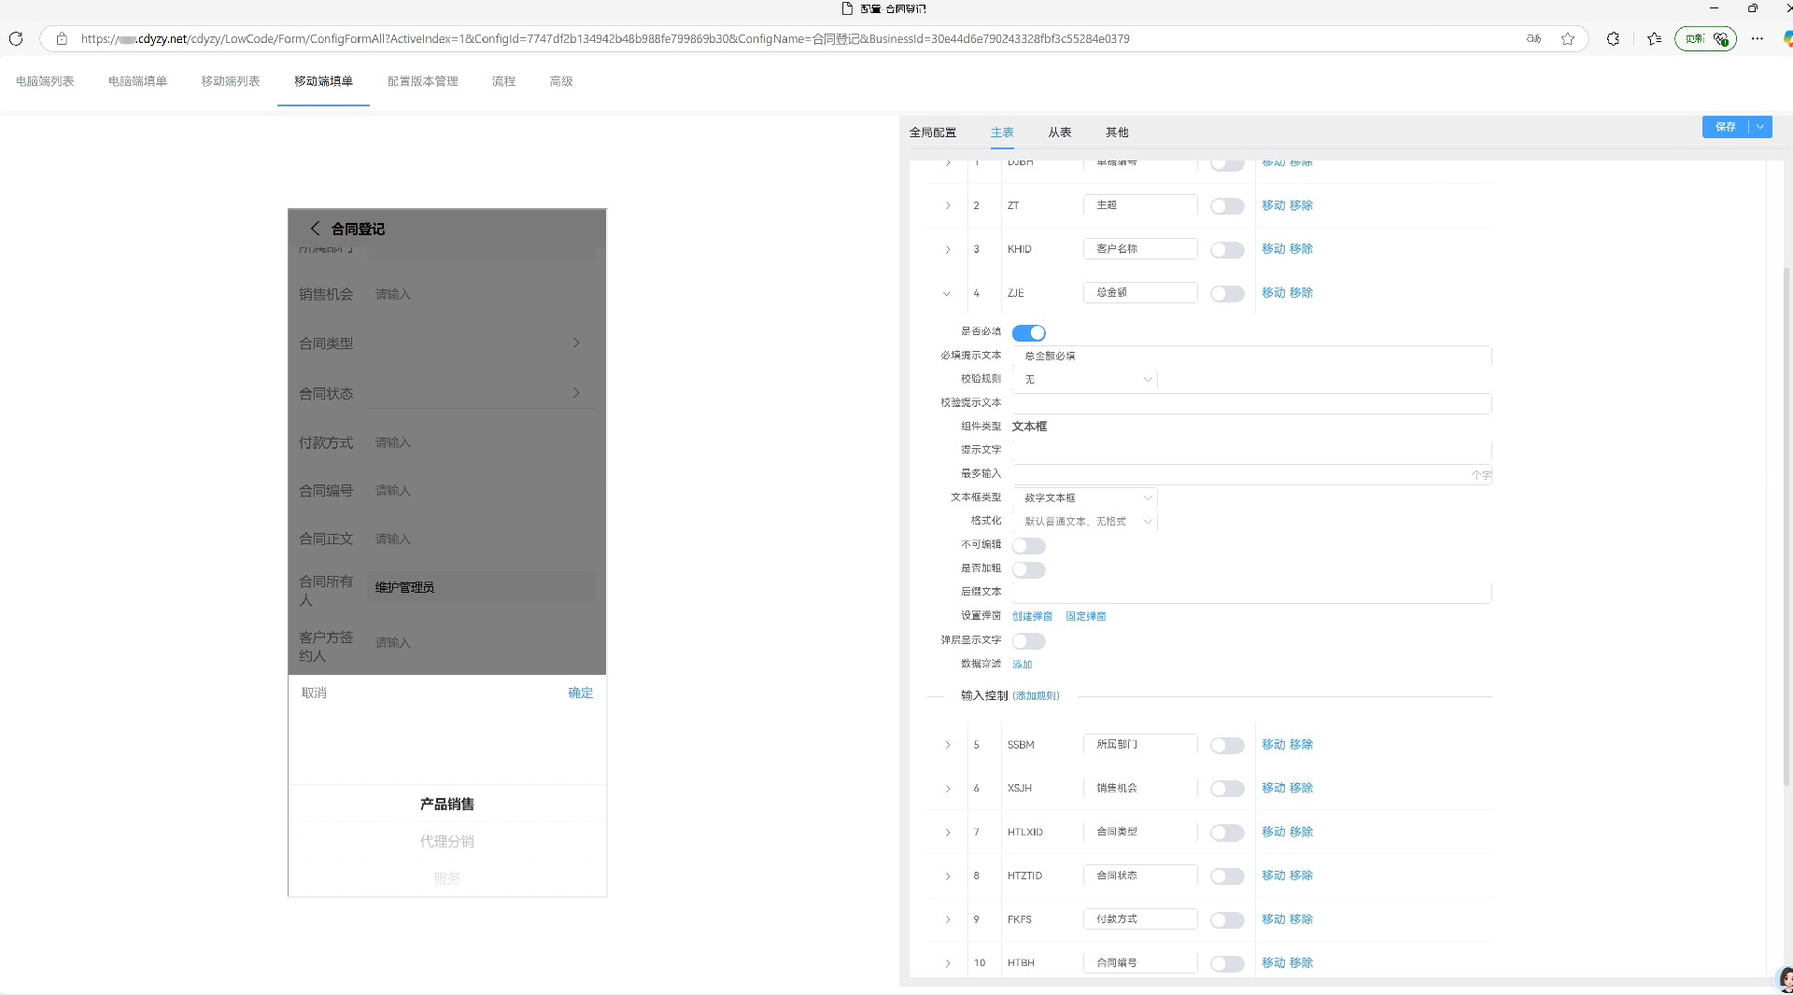Click the 保存 button

(x=1725, y=127)
